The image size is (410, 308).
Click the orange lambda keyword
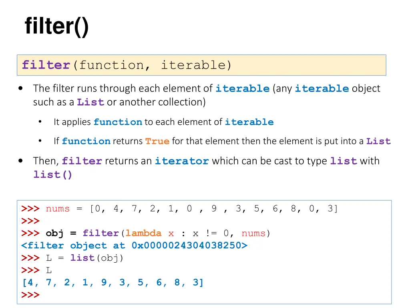pyautogui.click(x=144, y=233)
